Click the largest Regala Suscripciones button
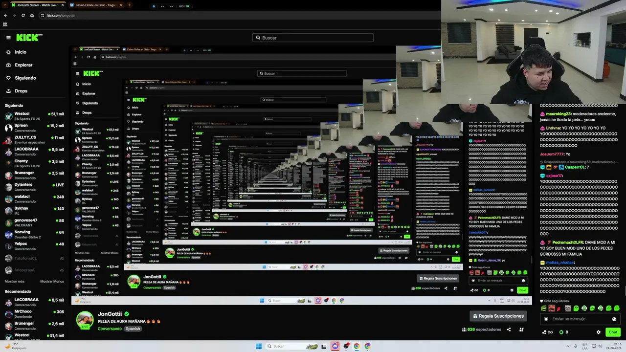Screen dimensions: 626x352 pos(498,316)
